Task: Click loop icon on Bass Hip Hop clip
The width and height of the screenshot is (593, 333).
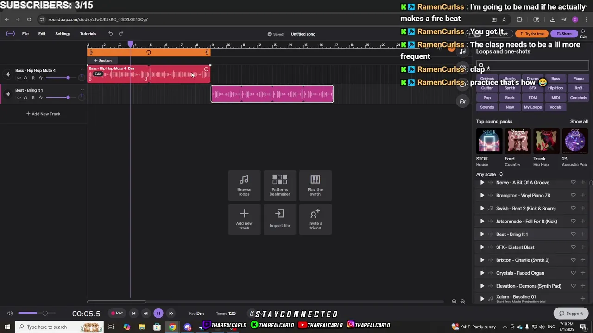Action: pos(206,69)
